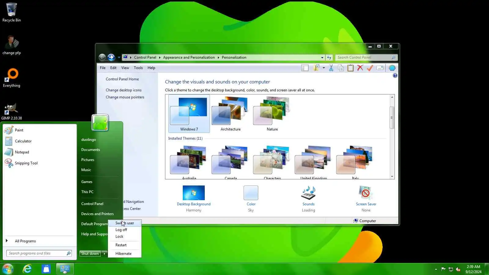This screenshot has height=275, width=489.
Task: Click the Everything desktop shortcut icon
Action: [12, 78]
